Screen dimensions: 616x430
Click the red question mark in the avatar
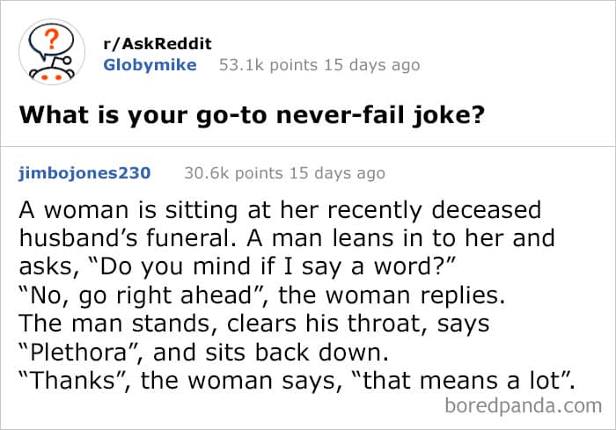click(53, 42)
